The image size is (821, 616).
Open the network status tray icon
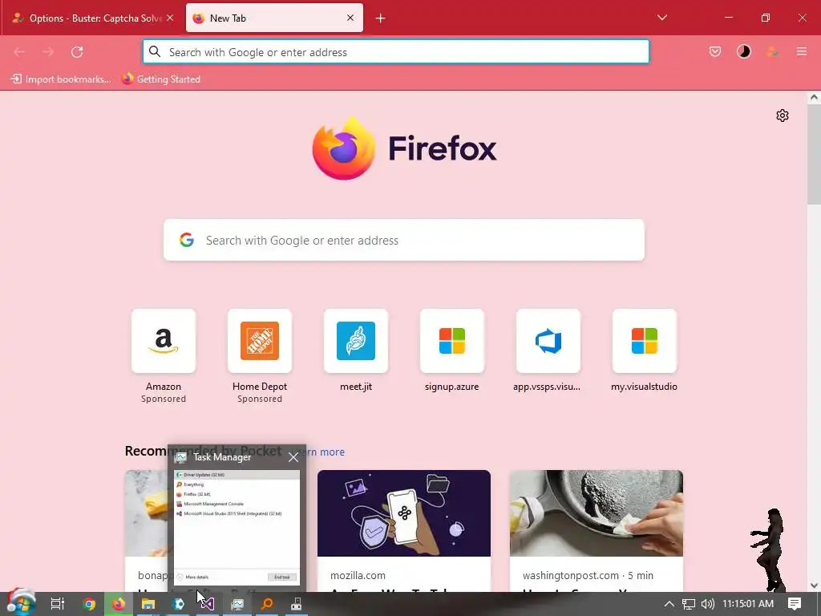[x=689, y=604]
